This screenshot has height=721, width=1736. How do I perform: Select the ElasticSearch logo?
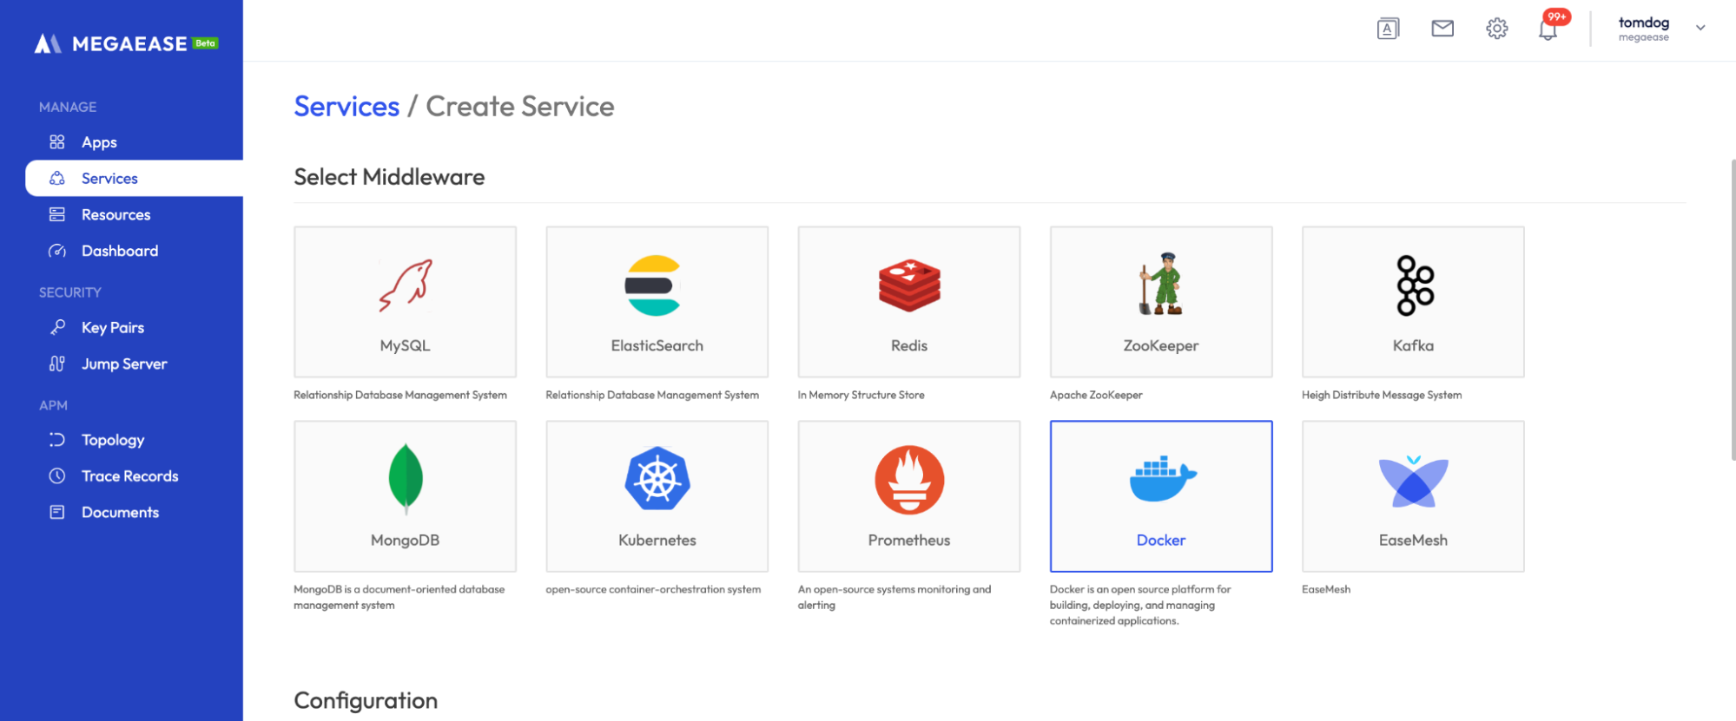[x=653, y=285]
